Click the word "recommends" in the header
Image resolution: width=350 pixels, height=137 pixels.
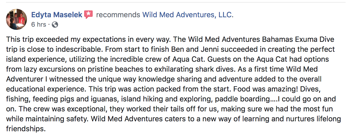(x=118, y=15)
